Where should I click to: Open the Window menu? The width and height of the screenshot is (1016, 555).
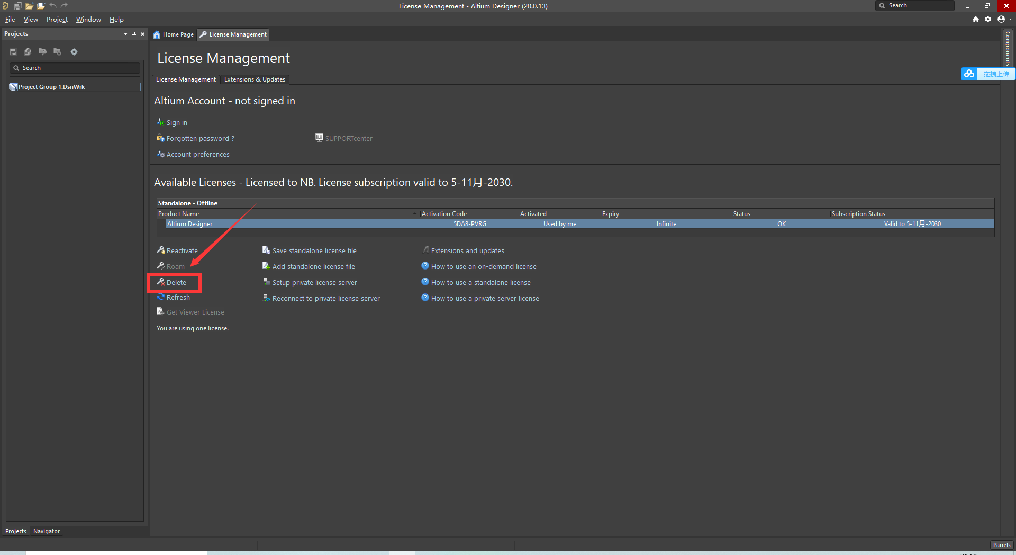coord(88,20)
